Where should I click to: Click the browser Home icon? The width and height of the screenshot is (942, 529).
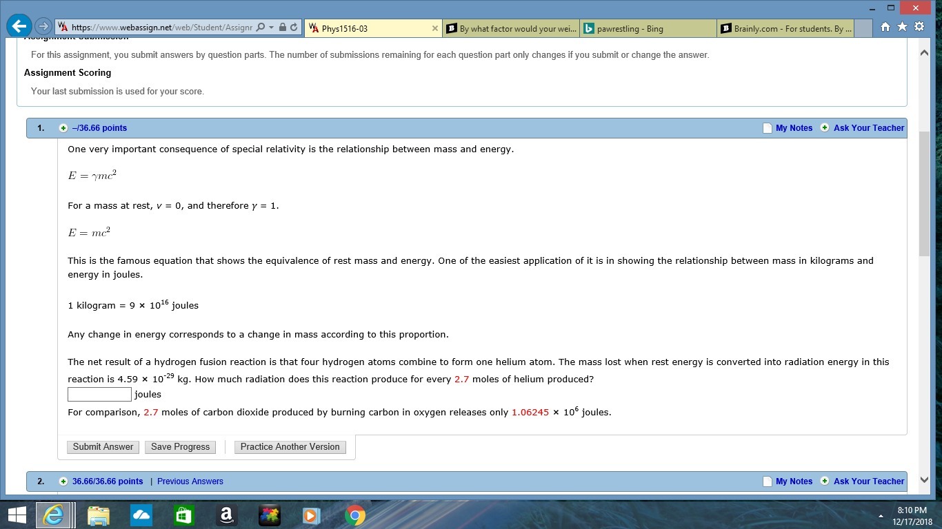point(885,27)
